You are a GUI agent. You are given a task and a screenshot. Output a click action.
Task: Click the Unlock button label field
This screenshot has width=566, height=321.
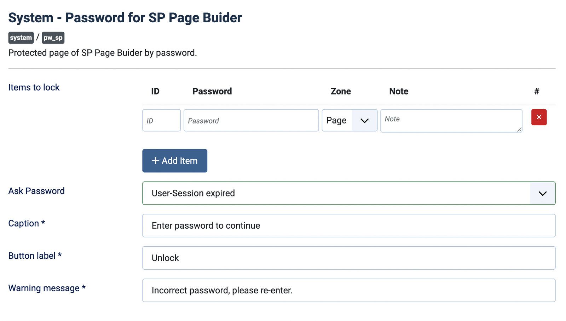click(348, 258)
